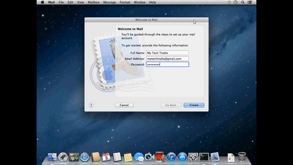Open Finder from the Dock
Viewport: 293px width, 165px height.
point(52,157)
